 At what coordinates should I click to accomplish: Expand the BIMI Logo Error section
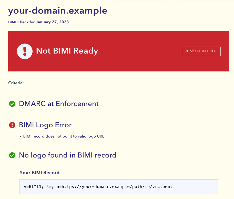click(45, 125)
